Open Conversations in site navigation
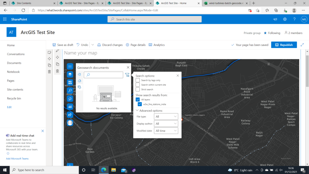The width and height of the screenshot is (309, 174). [x=16, y=54]
